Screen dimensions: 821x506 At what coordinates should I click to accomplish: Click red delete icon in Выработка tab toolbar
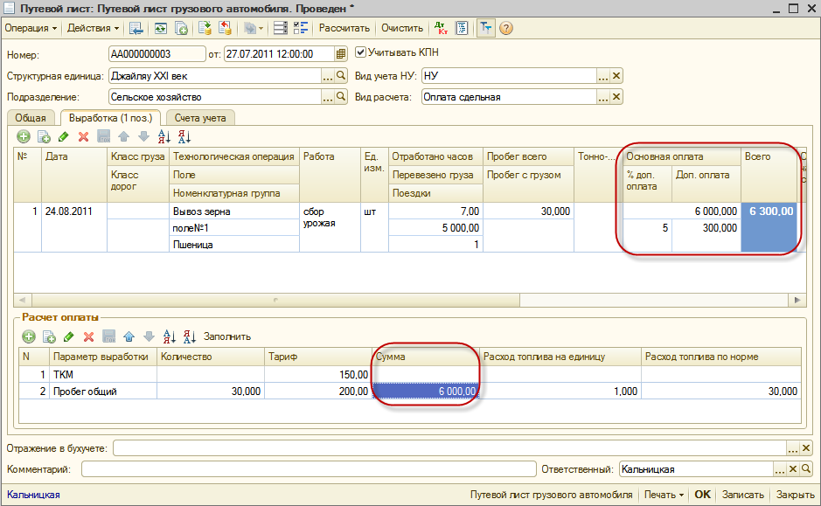(x=84, y=136)
